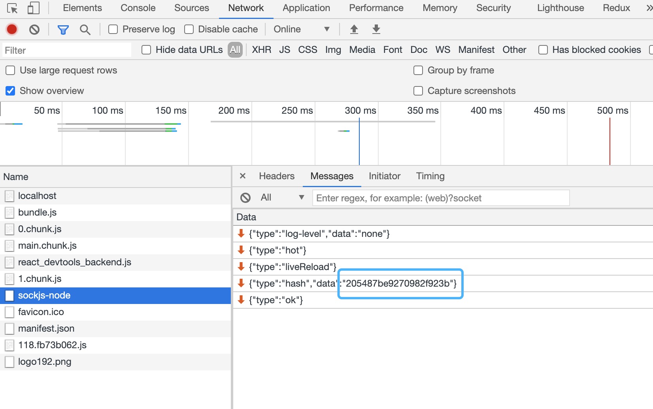
Task: Open the Memory tab
Action: tap(440, 8)
